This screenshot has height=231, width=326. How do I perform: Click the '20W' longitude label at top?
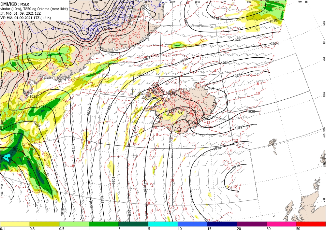[x=172, y=2]
